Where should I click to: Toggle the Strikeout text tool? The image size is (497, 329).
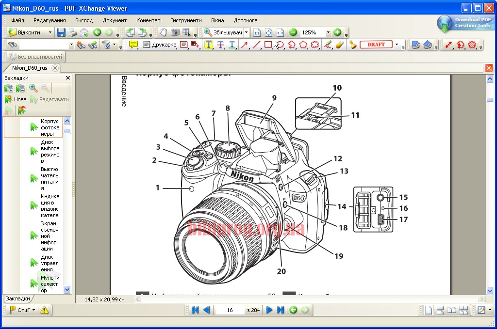pyautogui.click(x=220, y=45)
